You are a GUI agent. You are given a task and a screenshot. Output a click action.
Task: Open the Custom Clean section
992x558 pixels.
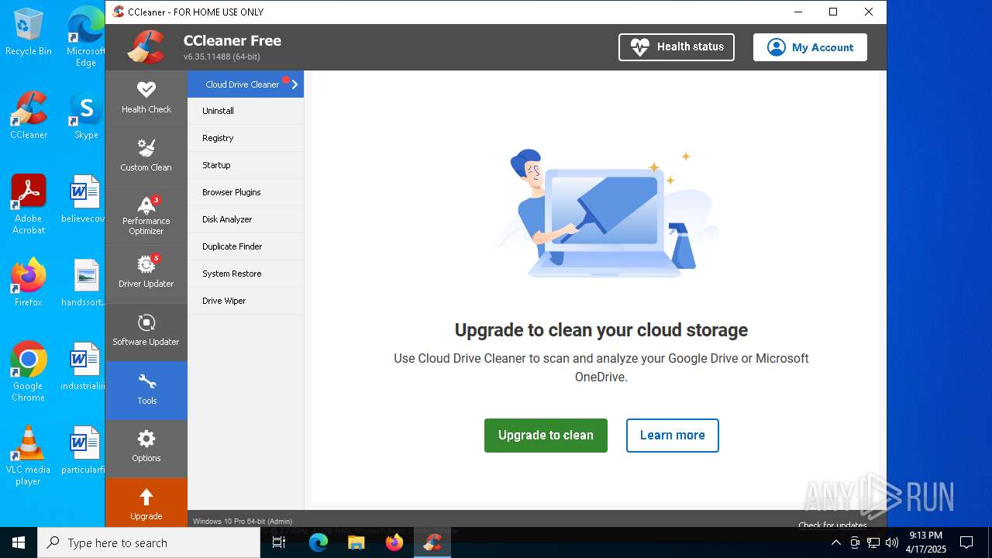[146, 157]
